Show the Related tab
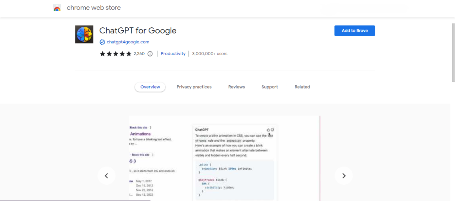Viewport: 455px width, 201px height. tap(302, 87)
